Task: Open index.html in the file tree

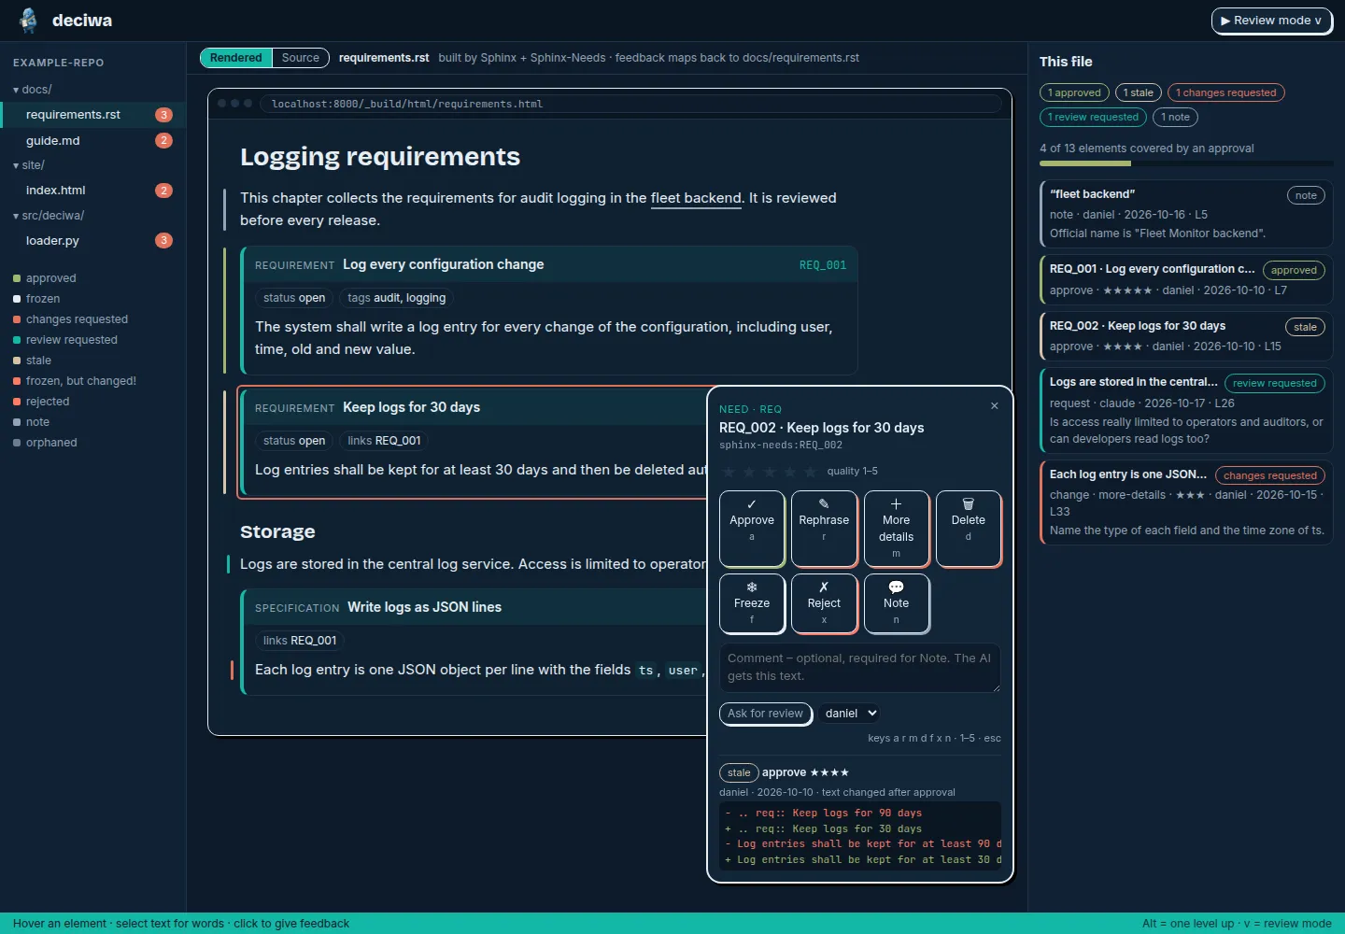Action: tap(92, 191)
